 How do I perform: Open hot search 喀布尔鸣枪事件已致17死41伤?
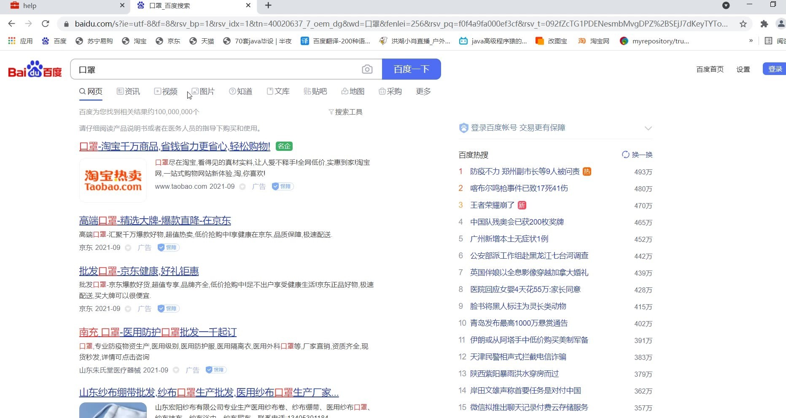click(519, 188)
